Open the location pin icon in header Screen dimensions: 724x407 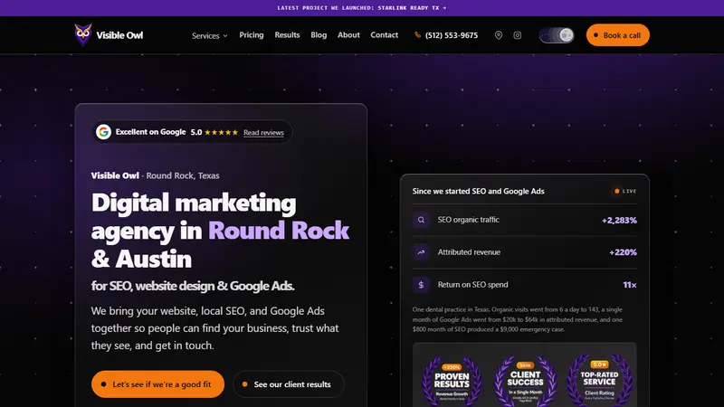point(499,35)
